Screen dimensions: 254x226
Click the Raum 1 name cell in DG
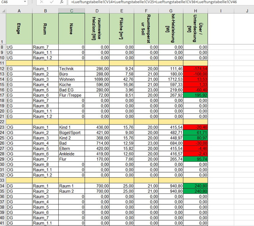coord(71,186)
